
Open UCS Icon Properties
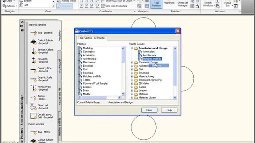tap(114, 6)
